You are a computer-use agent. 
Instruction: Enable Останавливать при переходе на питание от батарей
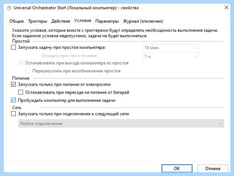point(21,92)
